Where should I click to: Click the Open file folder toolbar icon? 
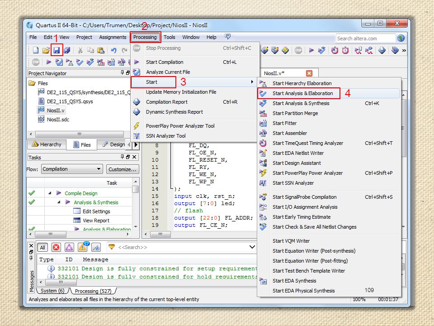point(46,50)
